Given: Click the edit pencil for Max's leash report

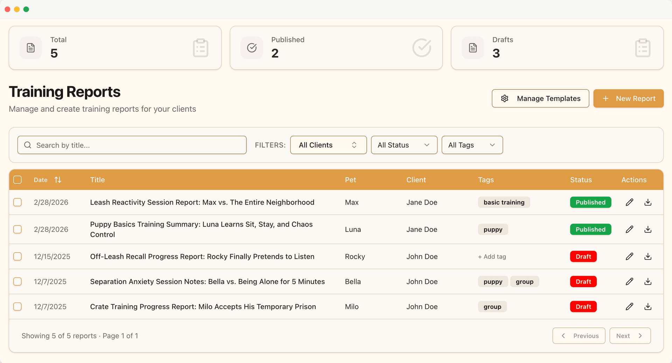Looking at the screenshot, I should pyautogui.click(x=629, y=202).
